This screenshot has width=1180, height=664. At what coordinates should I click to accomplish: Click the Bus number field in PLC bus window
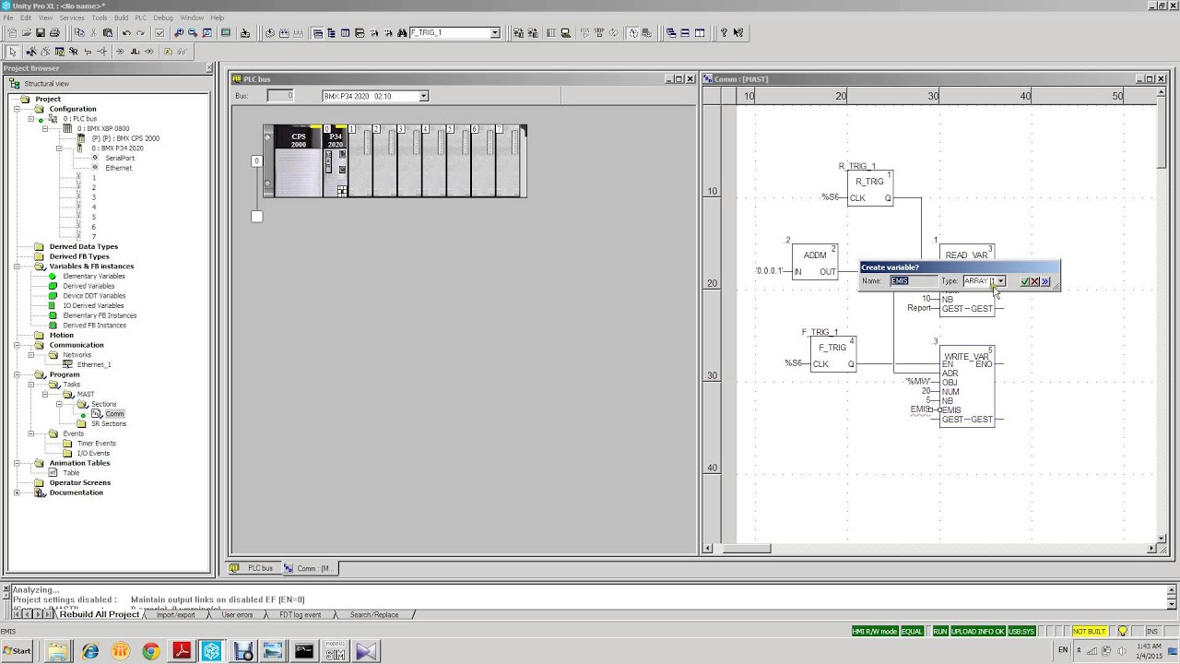click(280, 96)
